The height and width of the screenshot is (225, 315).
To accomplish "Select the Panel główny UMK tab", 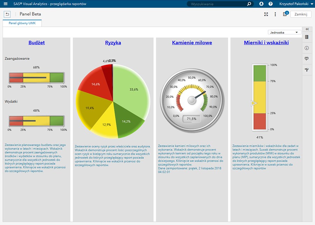I will (22, 23).
